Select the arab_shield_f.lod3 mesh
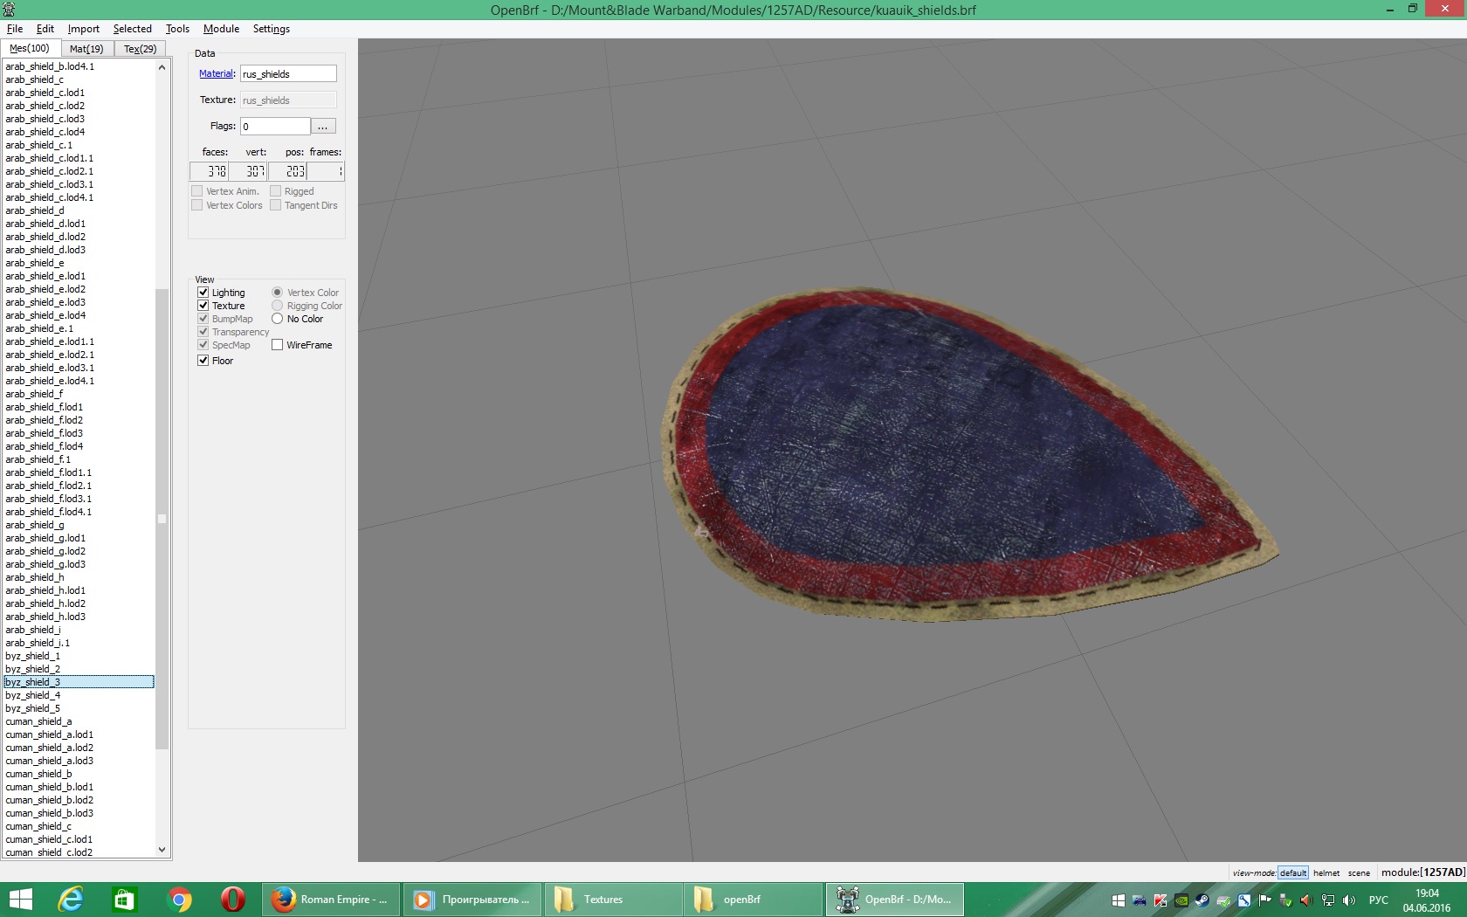 pyautogui.click(x=79, y=433)
